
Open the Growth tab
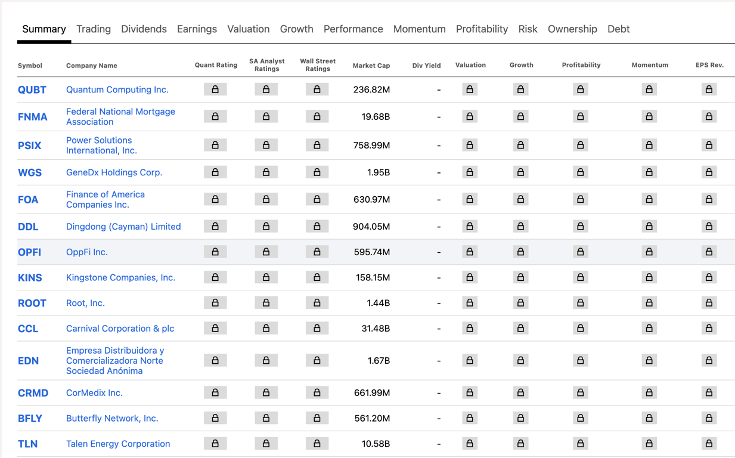(x=296, y=29)
